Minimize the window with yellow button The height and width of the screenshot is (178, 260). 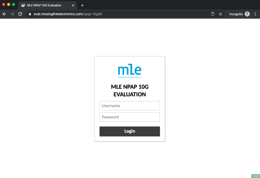click(x=9, y=5)
